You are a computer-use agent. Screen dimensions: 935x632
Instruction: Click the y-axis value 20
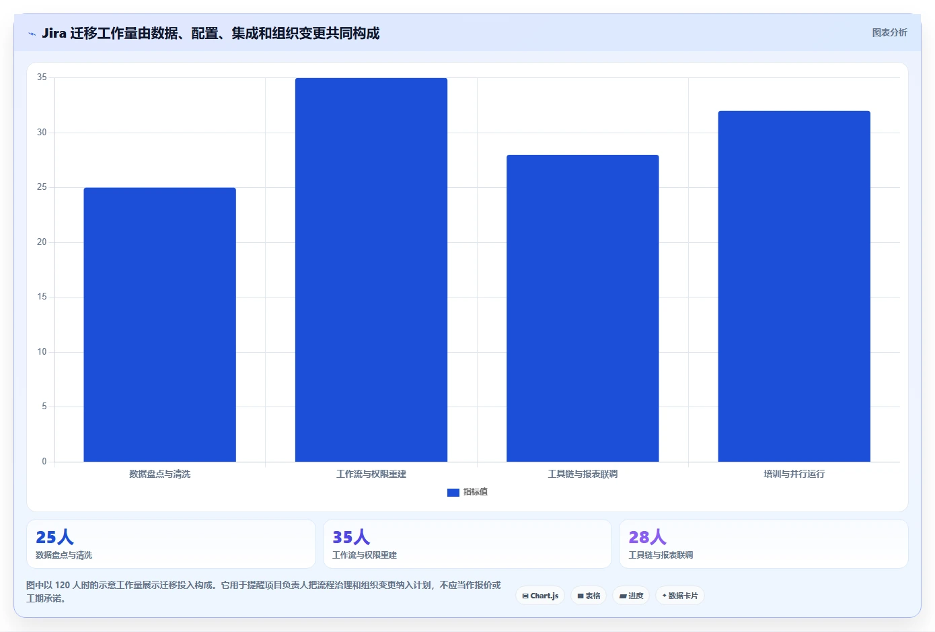[x=42, y=242]
